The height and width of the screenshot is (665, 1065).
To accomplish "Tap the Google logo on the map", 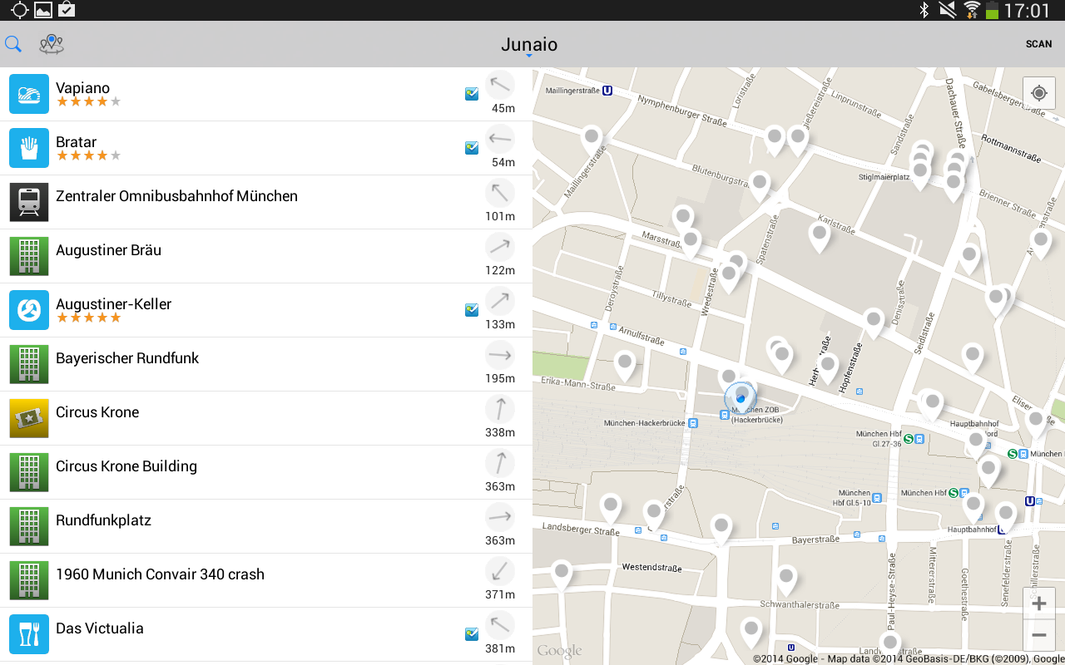I will [559, 651].
